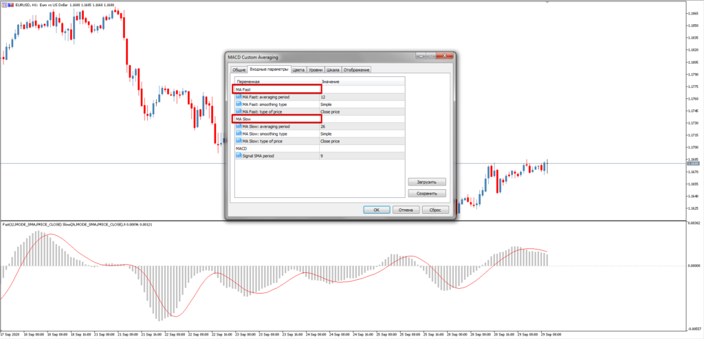Click the MA Fast type of price icon

tap(239, 111)
